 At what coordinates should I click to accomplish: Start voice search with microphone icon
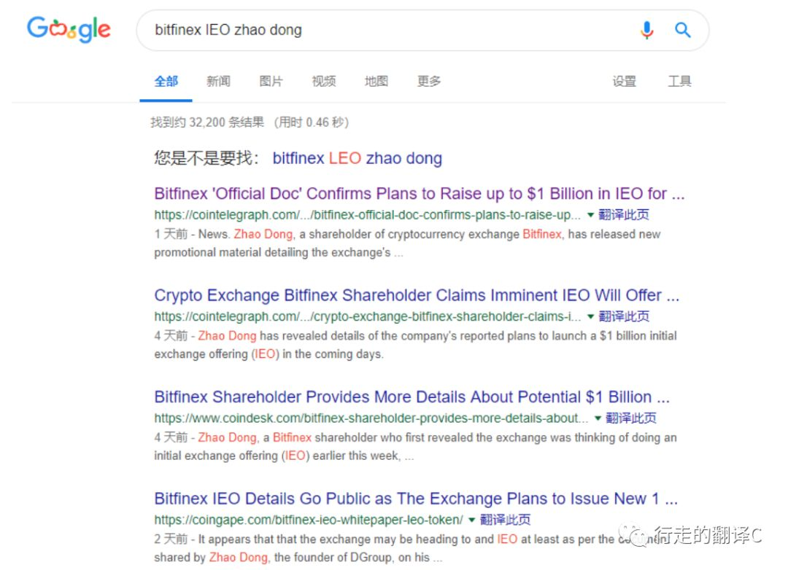coord(646,30)
